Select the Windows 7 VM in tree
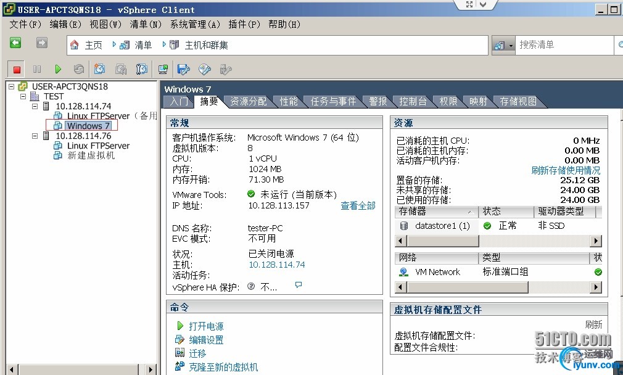This screenshot has height=375, width=623. pos(88,126)
